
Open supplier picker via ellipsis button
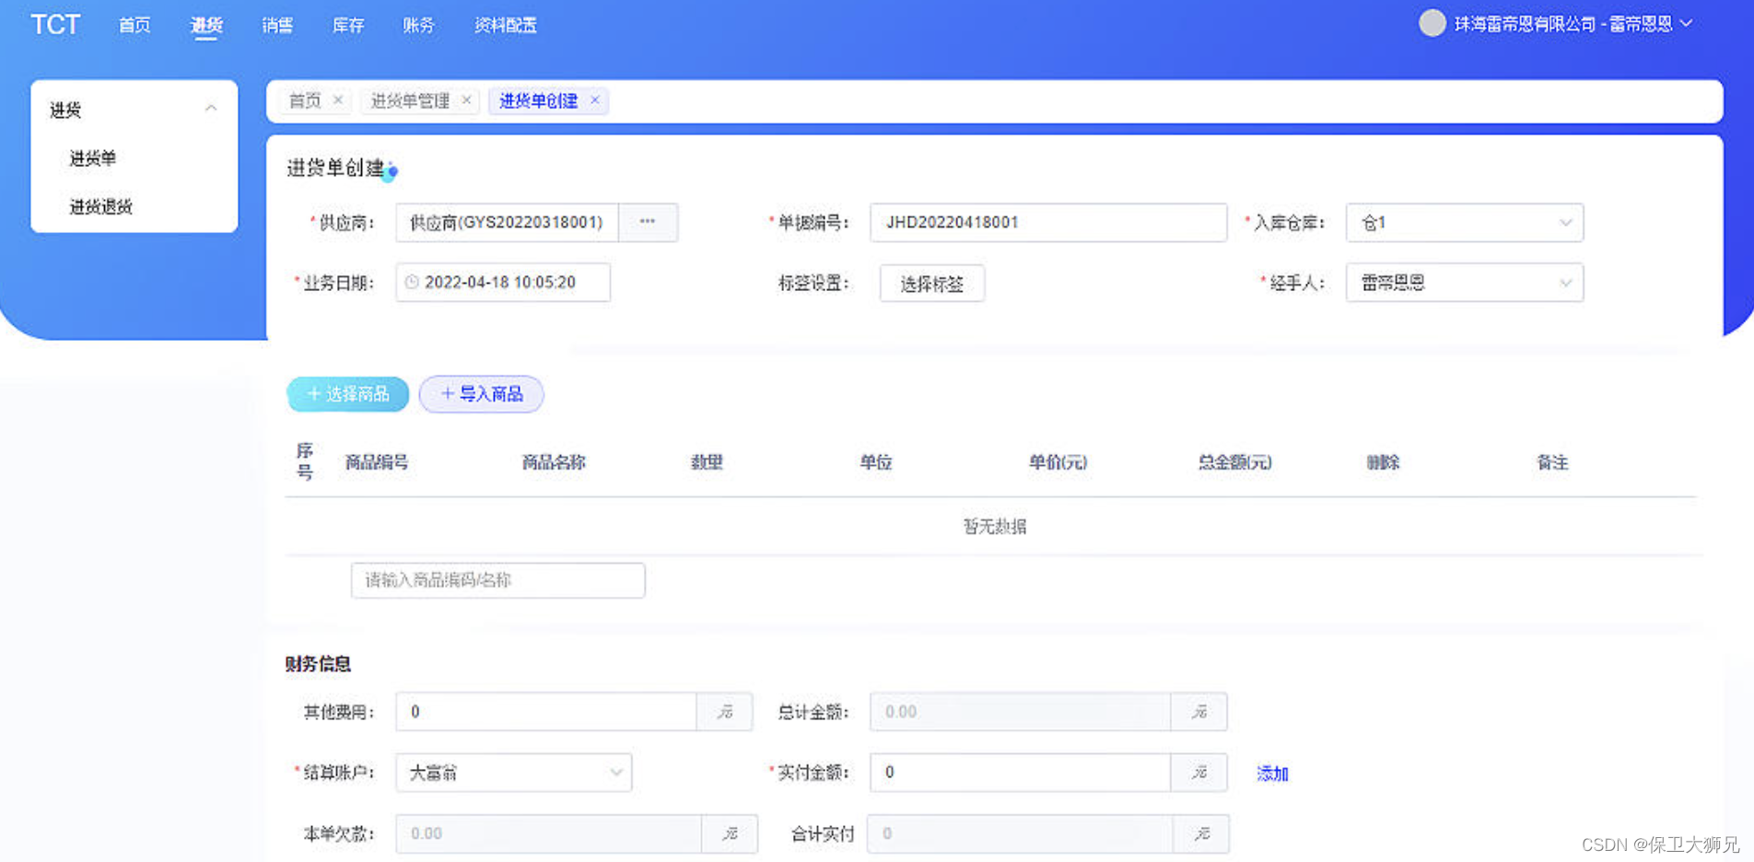[648, 222]
